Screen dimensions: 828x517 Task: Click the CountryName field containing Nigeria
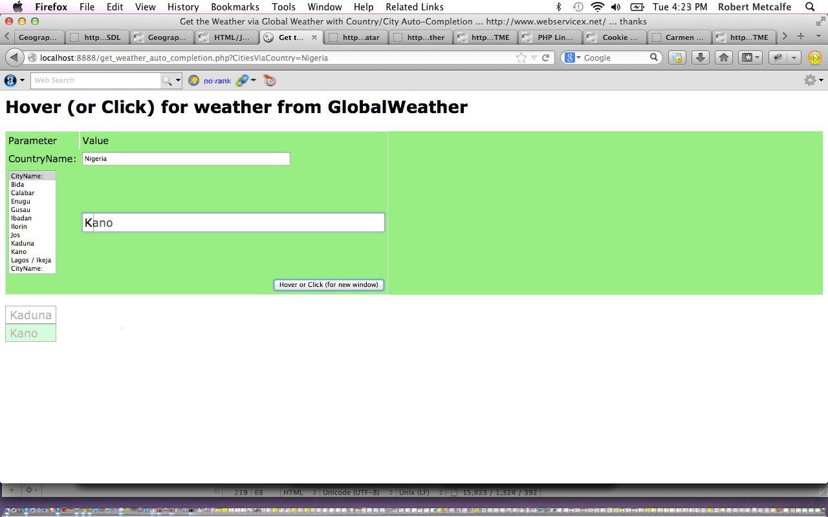(186, 158)
